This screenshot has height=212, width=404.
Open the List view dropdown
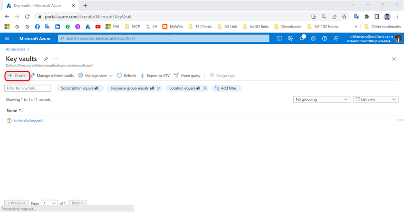point(375,99)
